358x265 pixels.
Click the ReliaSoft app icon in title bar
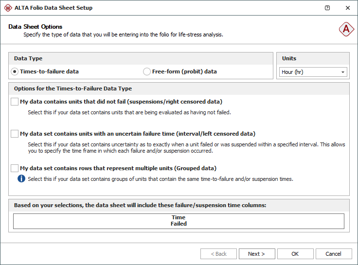coord(8,8)
